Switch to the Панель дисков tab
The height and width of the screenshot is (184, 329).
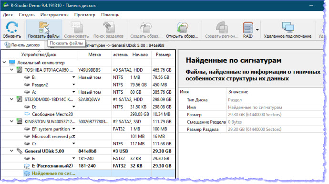pyautogui.click(x=22, y=45)
